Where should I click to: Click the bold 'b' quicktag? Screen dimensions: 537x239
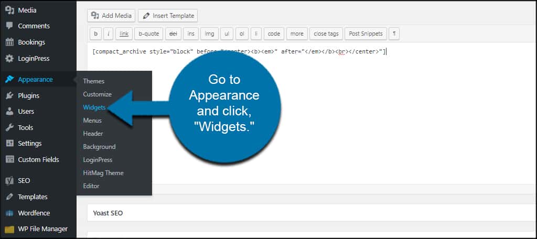(x=95, y=34)
